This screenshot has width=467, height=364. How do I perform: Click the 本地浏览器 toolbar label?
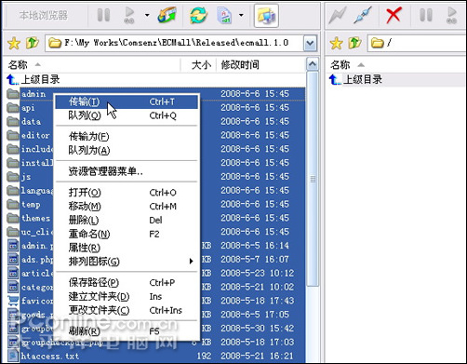point(44,15)
